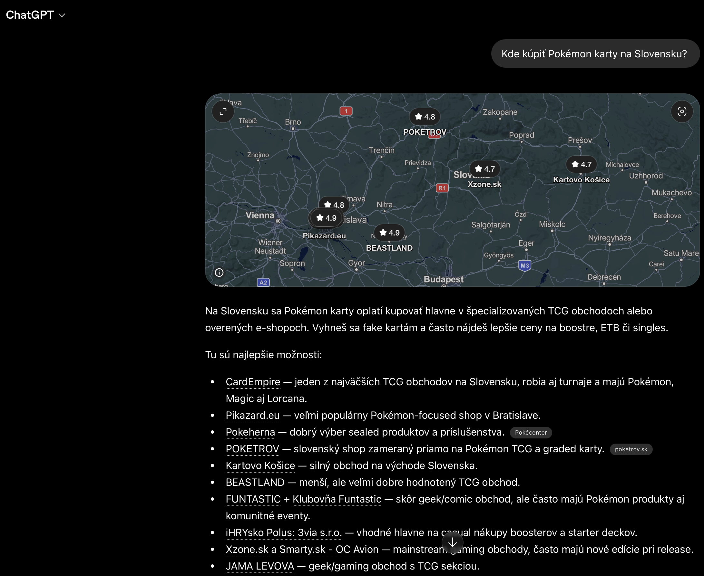Image resolution: width=704 pixels, height=576 pixels.
Task: Click the recenter map icon
Action: pyautogui.click(x=682, y=111)
